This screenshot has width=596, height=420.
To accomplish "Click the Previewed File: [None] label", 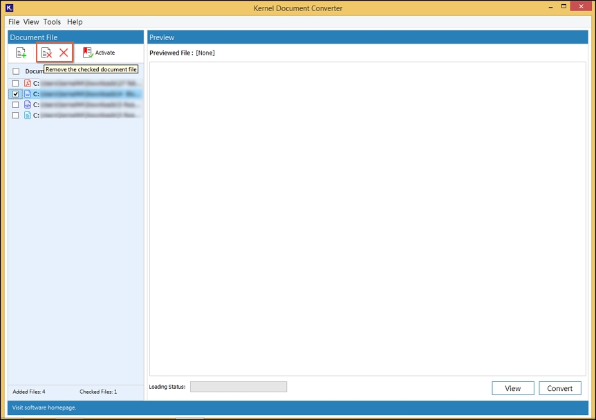I will coord(182,53).
